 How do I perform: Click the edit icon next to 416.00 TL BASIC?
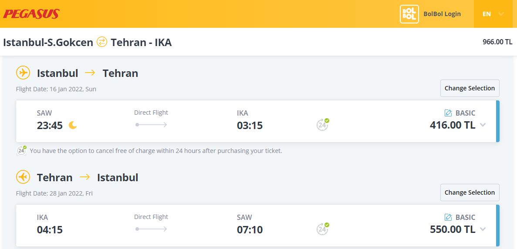[448, 113]
